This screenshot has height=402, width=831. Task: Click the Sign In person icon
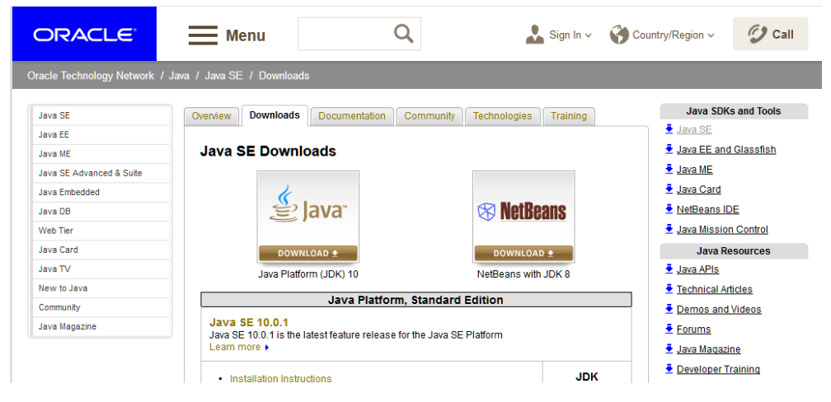tap(535, 35)
